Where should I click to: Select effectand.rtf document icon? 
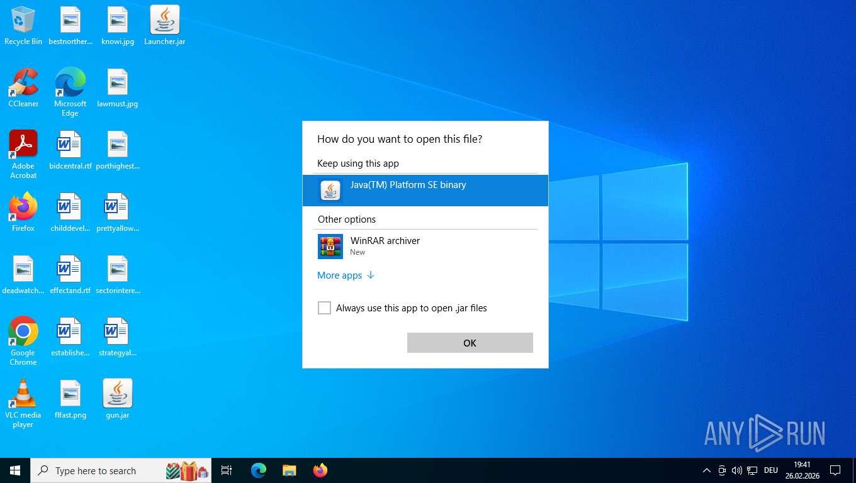(x=70, y=275)
